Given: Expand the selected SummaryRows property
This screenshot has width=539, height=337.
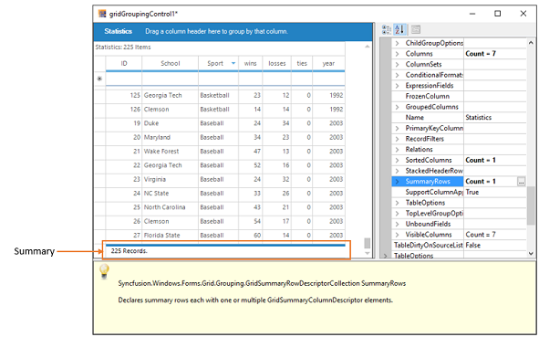Looking at the screenshot, I should [x=397, y=182].
